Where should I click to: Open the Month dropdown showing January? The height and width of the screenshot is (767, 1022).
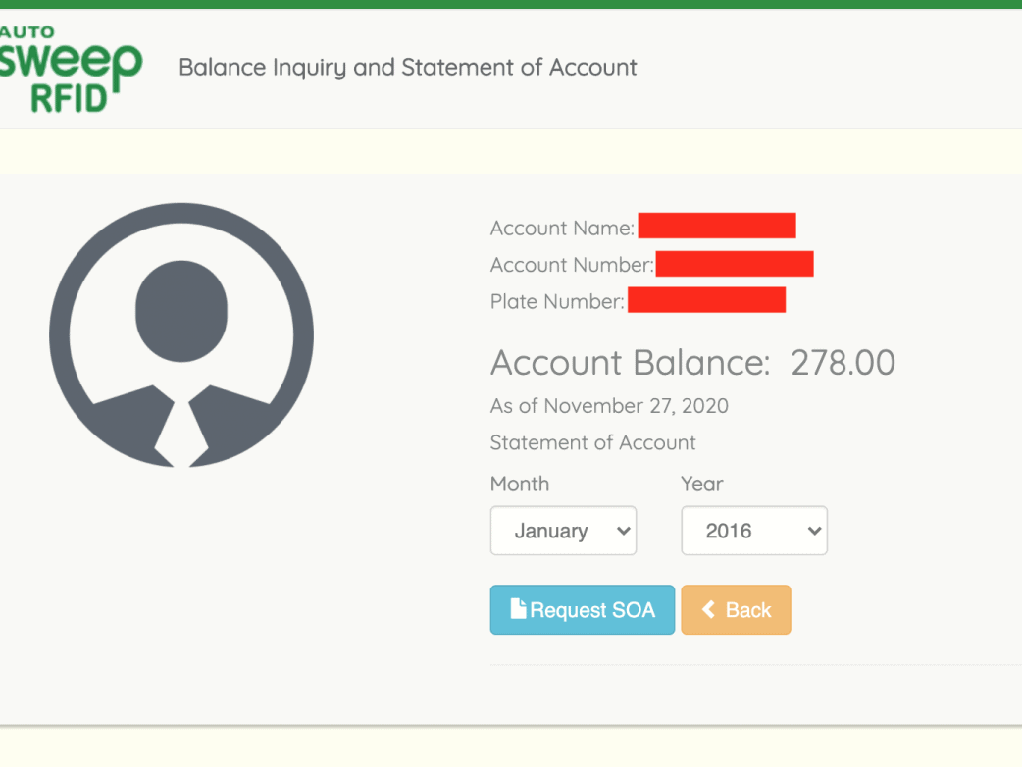pos(562,531)
